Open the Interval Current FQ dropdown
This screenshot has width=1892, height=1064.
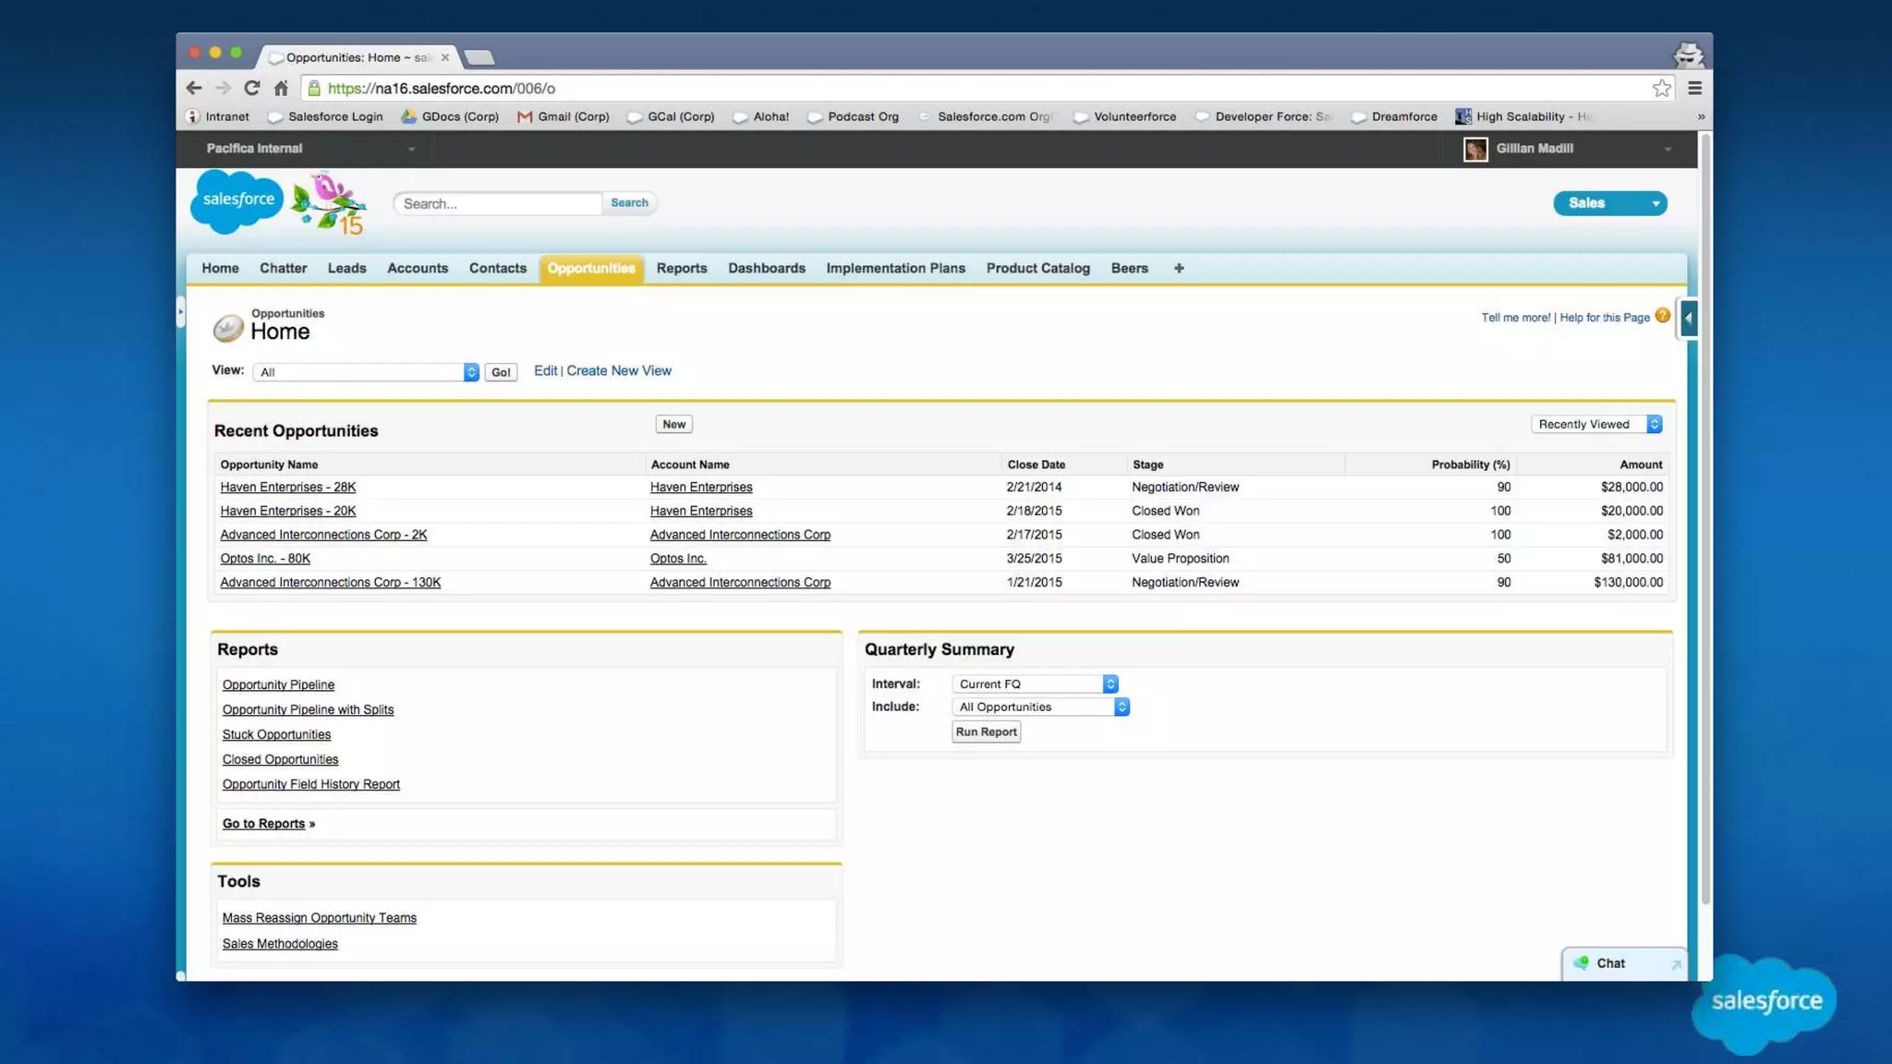(1035, 683)
